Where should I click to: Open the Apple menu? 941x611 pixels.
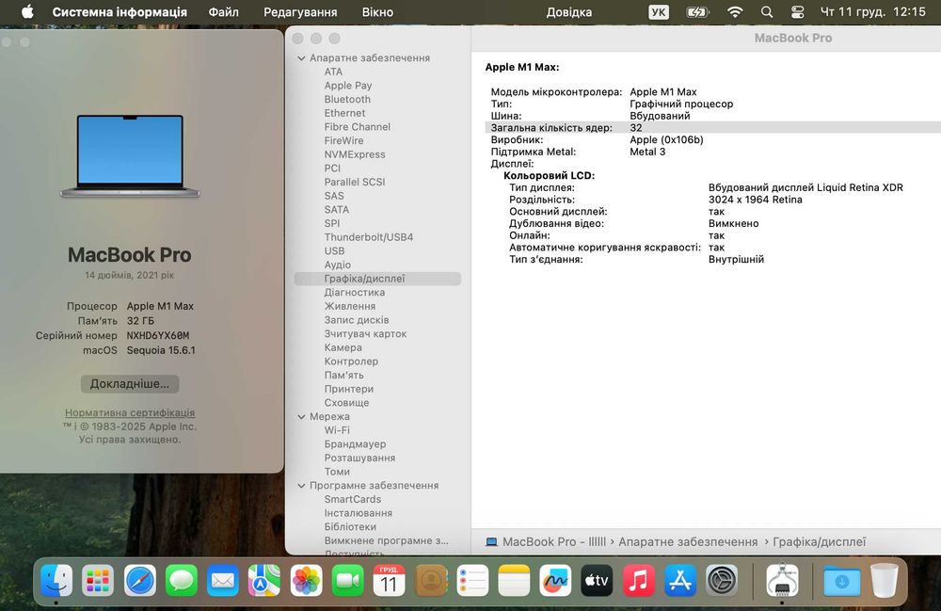[x=27, y=12]
